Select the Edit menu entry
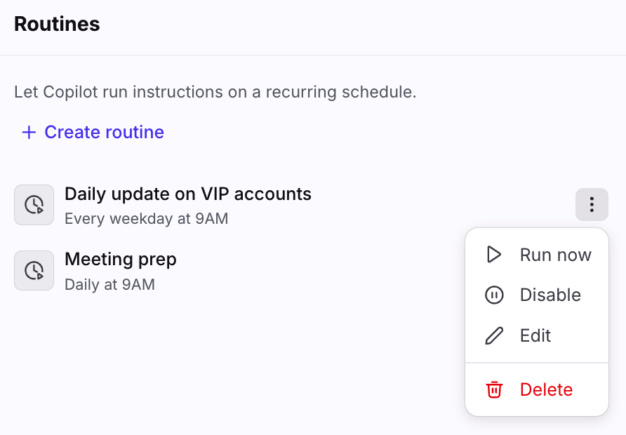Screen dimensions: 626x435 point(537,335)
